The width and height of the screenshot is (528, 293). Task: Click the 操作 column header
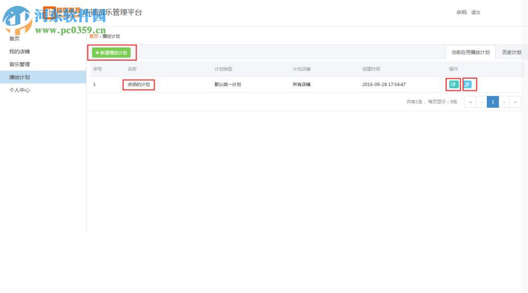tap(453, 69)
